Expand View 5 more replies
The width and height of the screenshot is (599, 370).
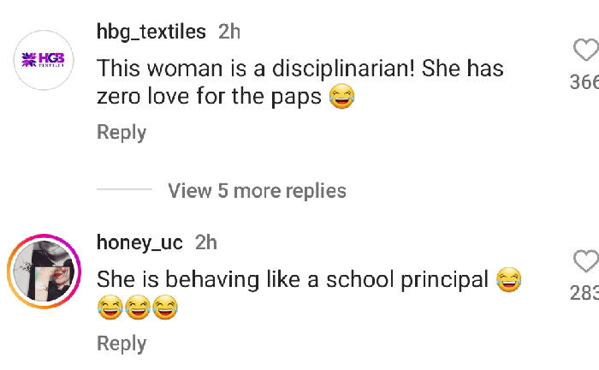pyautogui.click(x=257, y=190)
